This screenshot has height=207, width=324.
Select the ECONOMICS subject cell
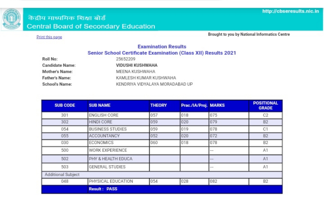[118, 143]
